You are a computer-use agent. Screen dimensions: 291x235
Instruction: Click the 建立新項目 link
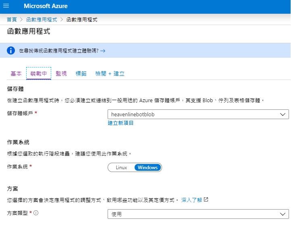tap(121, 123)
